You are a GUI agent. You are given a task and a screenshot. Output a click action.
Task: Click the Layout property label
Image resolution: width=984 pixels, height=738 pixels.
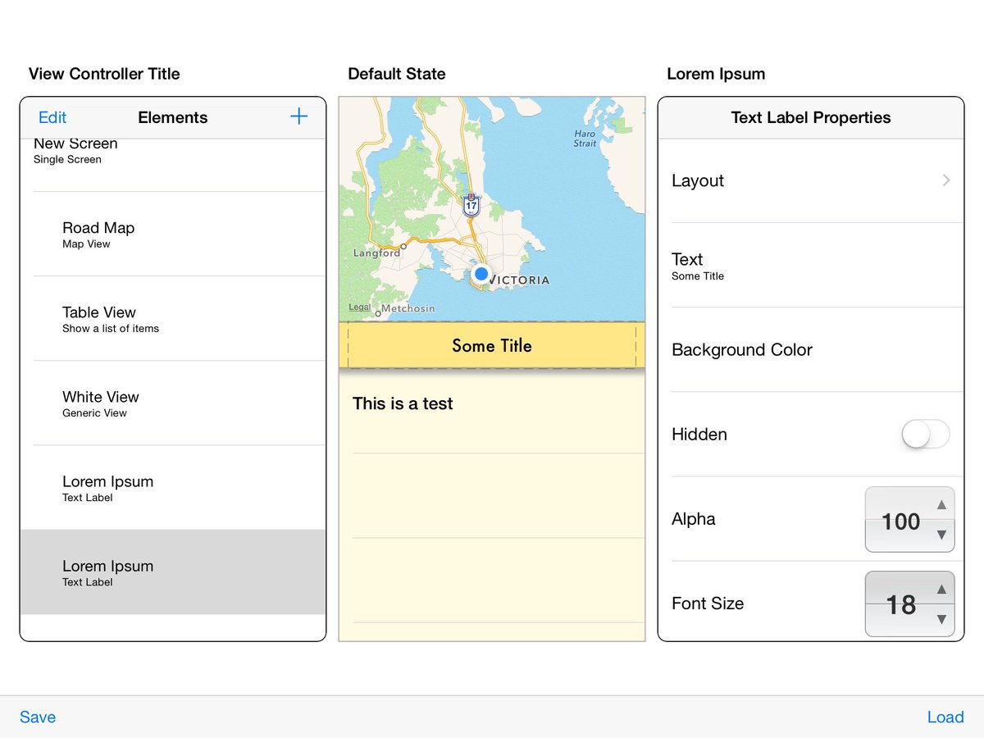tap(698, 180)
